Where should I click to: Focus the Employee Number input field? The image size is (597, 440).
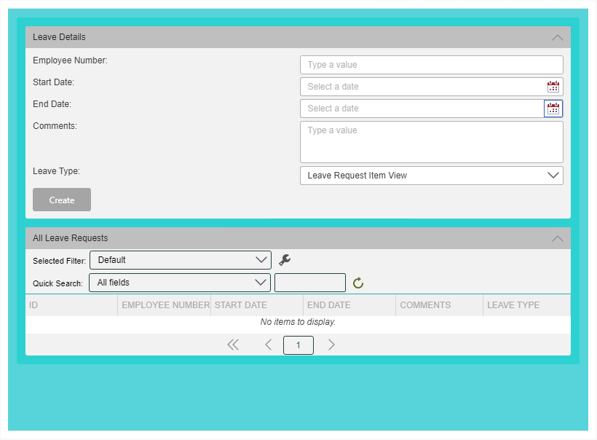click(x=432, y=65)
